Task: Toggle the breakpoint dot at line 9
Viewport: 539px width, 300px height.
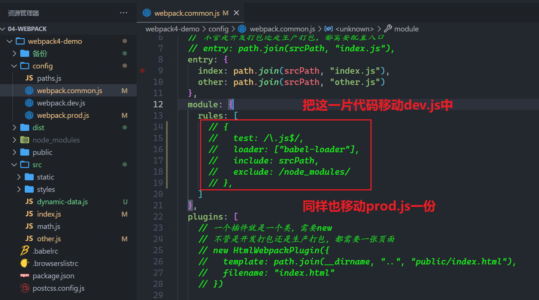Action: 142,70
